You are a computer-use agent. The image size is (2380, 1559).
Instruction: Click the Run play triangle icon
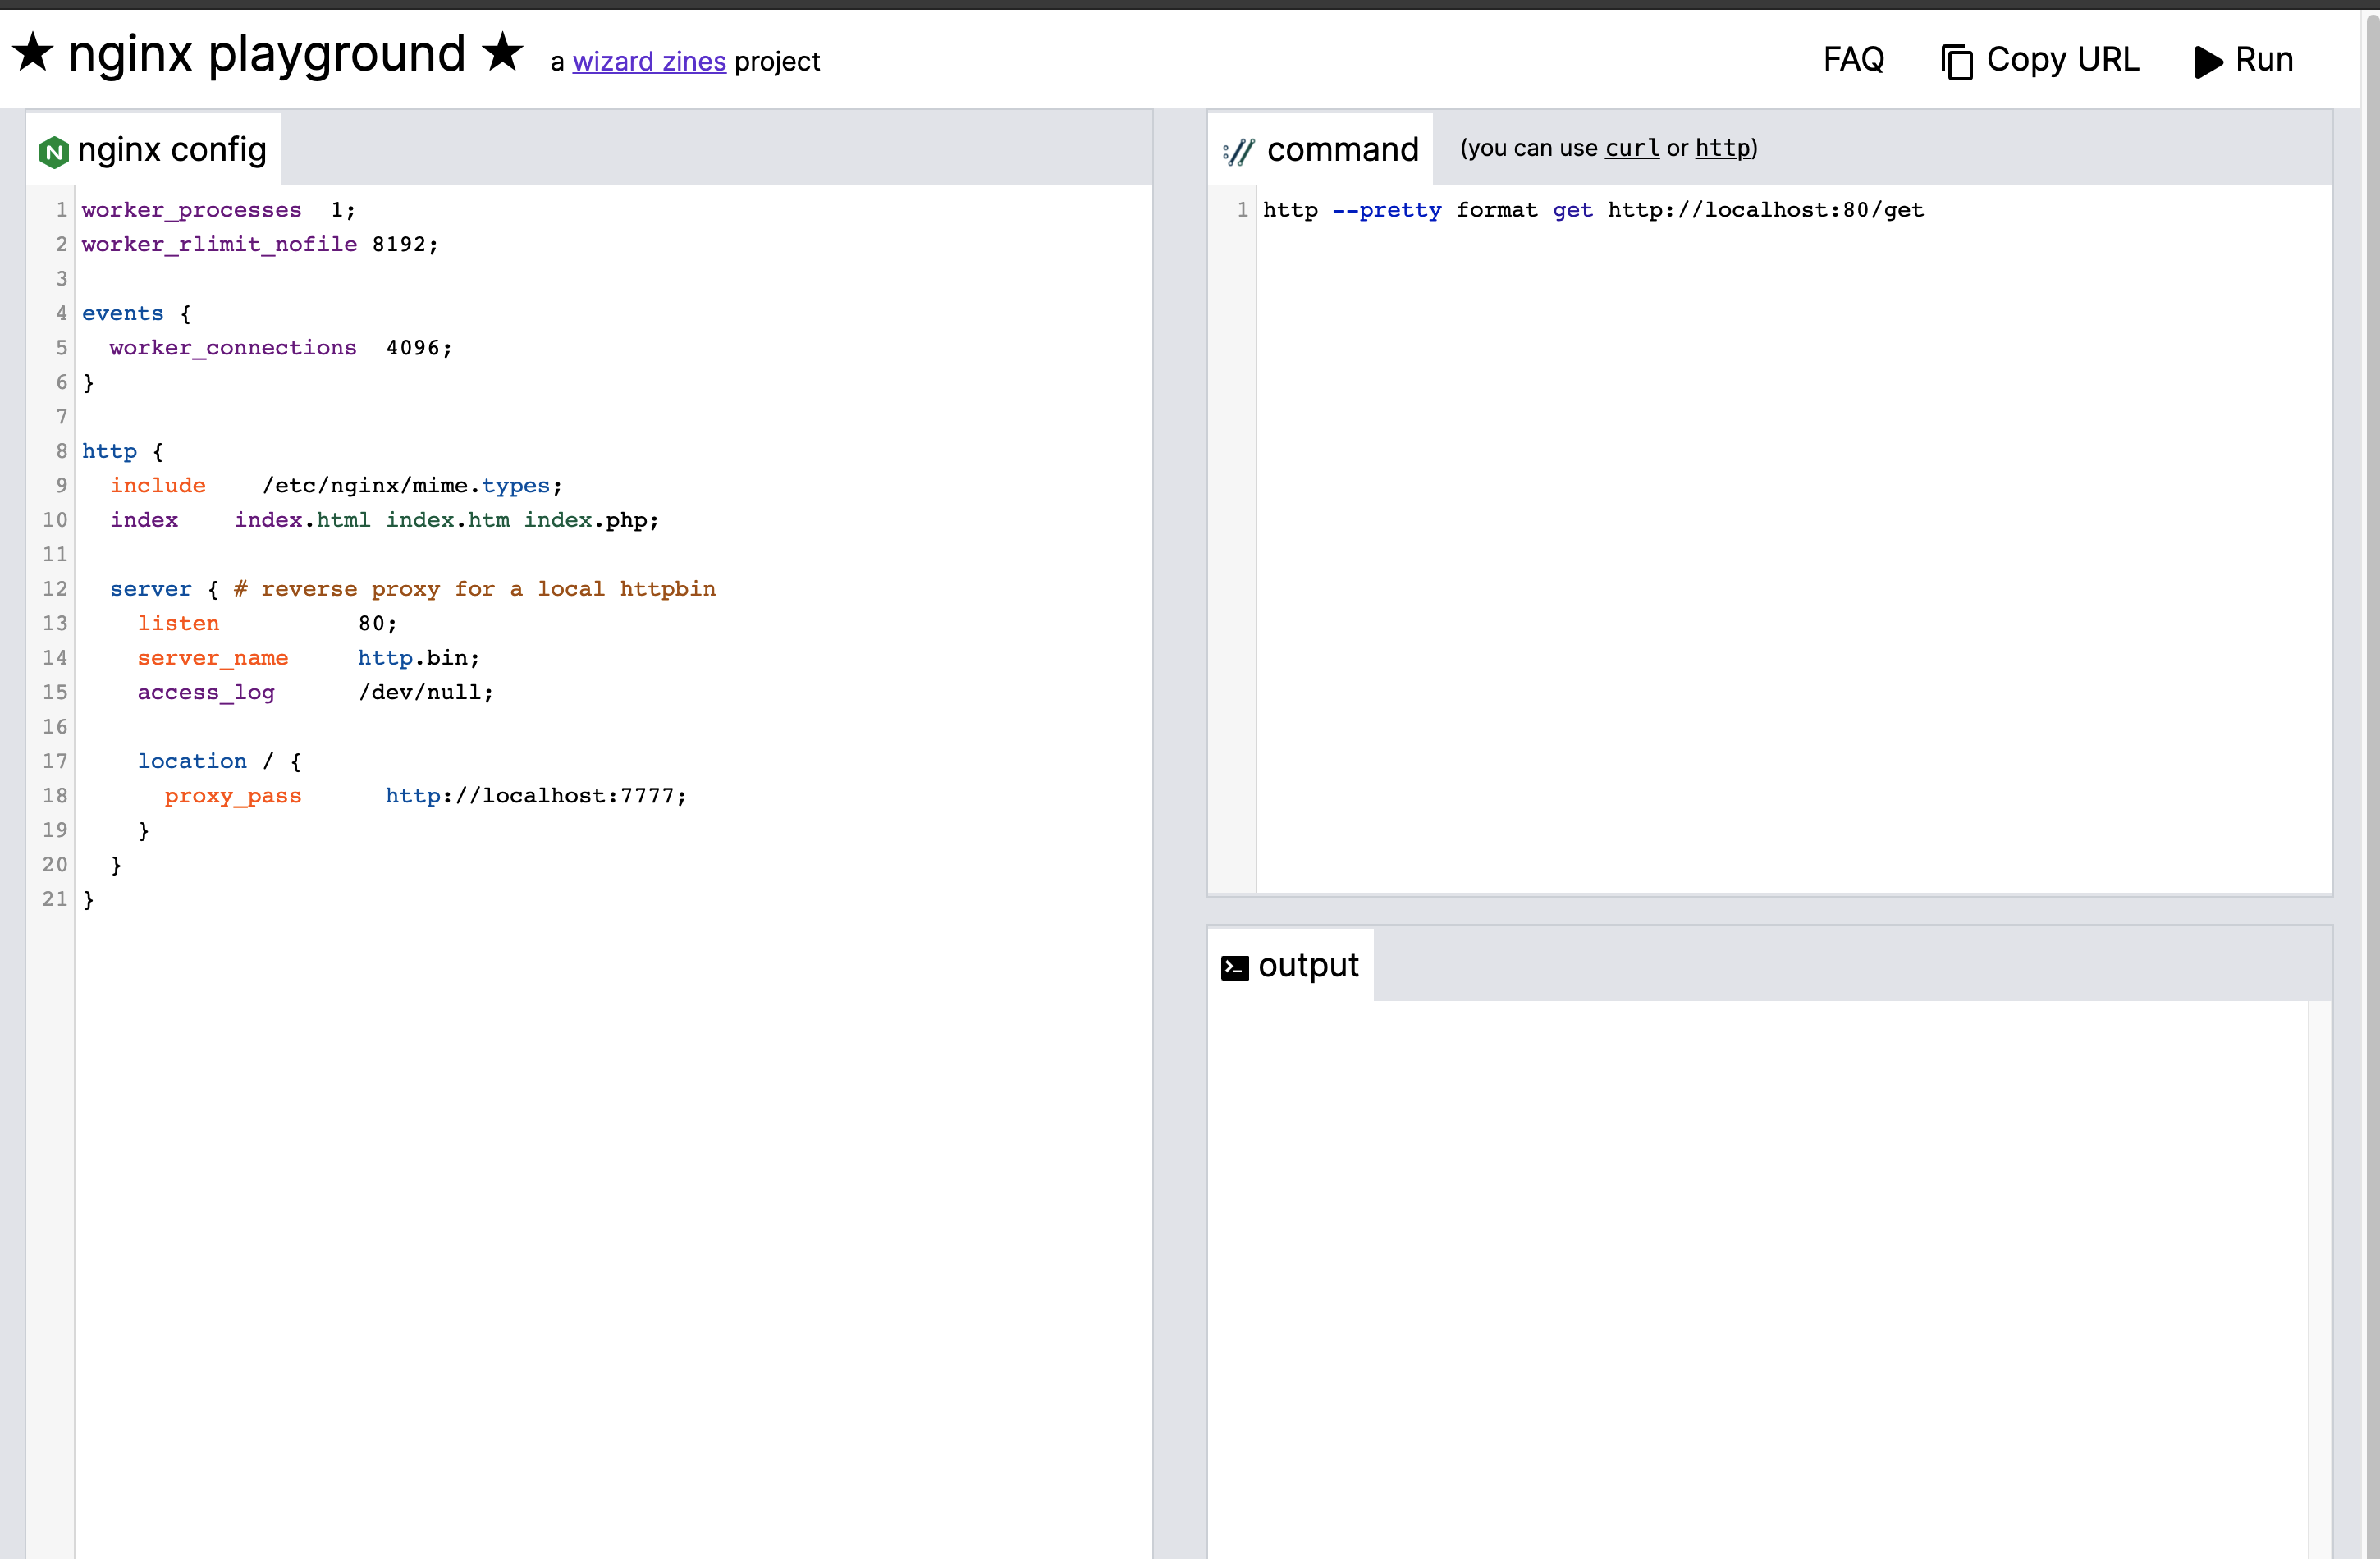pyautogui.click(x=2207, y=62)
